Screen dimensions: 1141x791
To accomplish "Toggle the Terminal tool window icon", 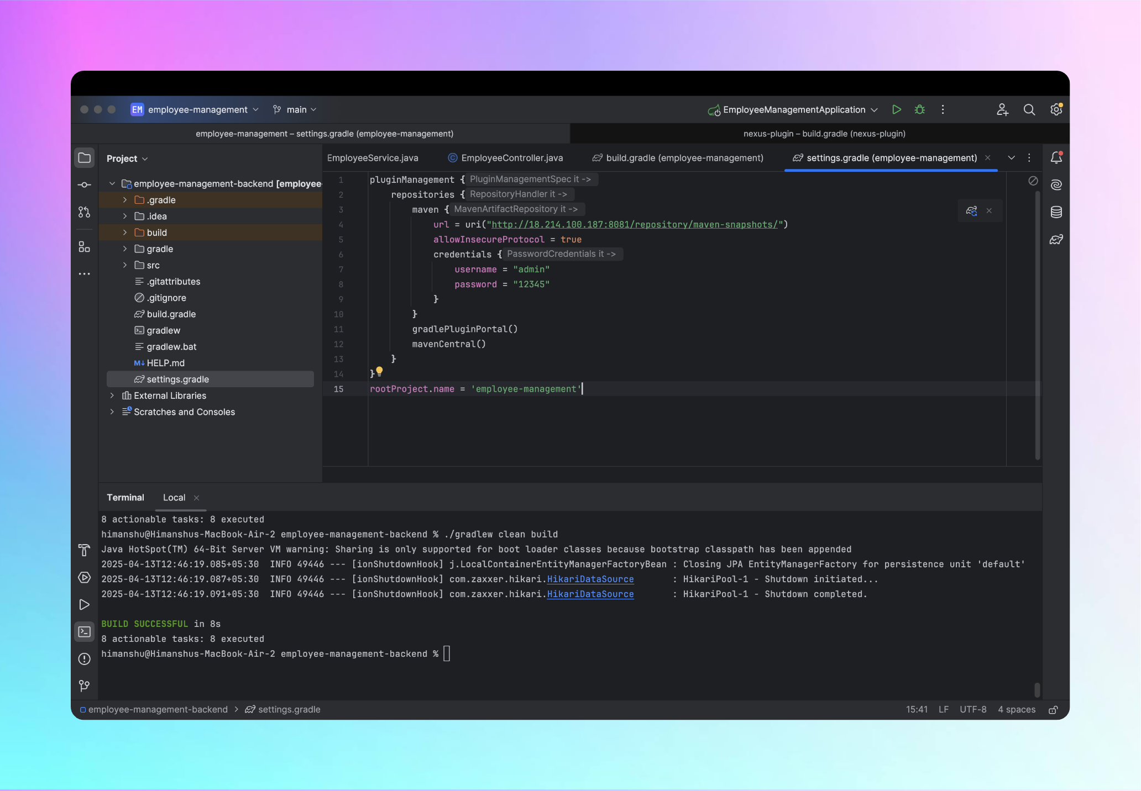I will [x=85, y=632].
